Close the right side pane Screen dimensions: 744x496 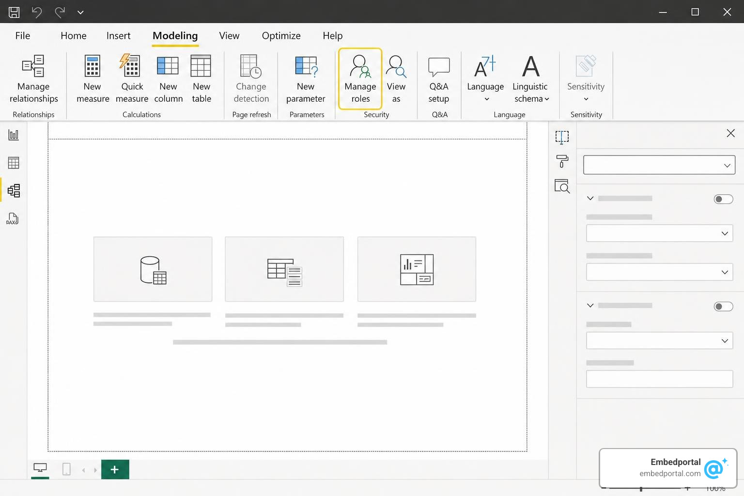point(731,133)
